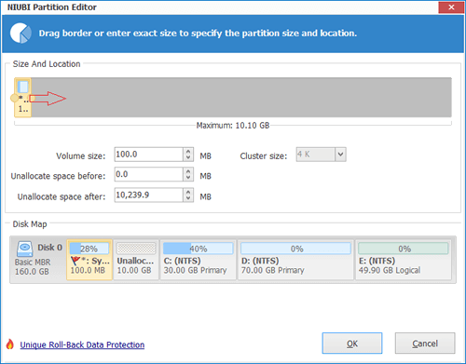
Task: Click the Volume size input field
Action: 148,155
